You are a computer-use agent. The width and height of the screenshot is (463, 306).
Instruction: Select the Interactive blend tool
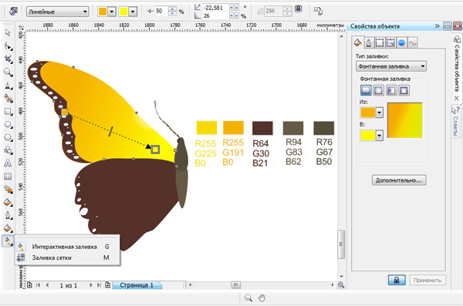(x=8, y=190)
